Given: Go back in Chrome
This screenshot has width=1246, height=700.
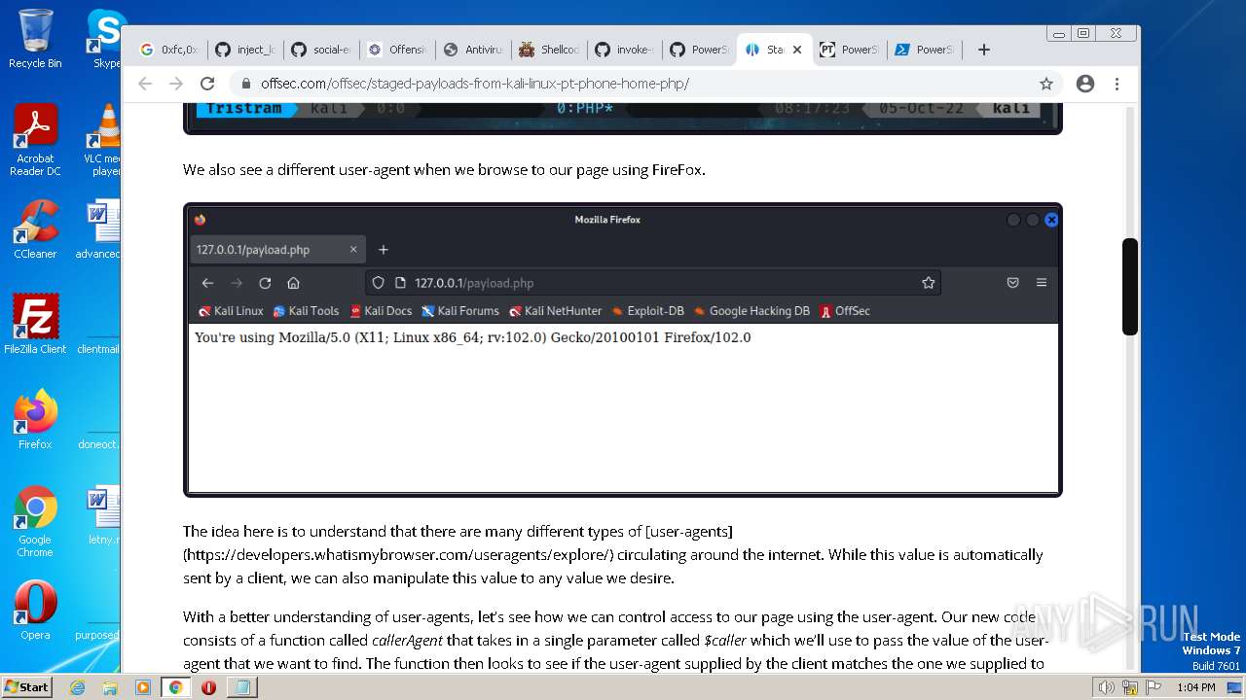Looking at the screenshot, I should (x=145, y=84).
